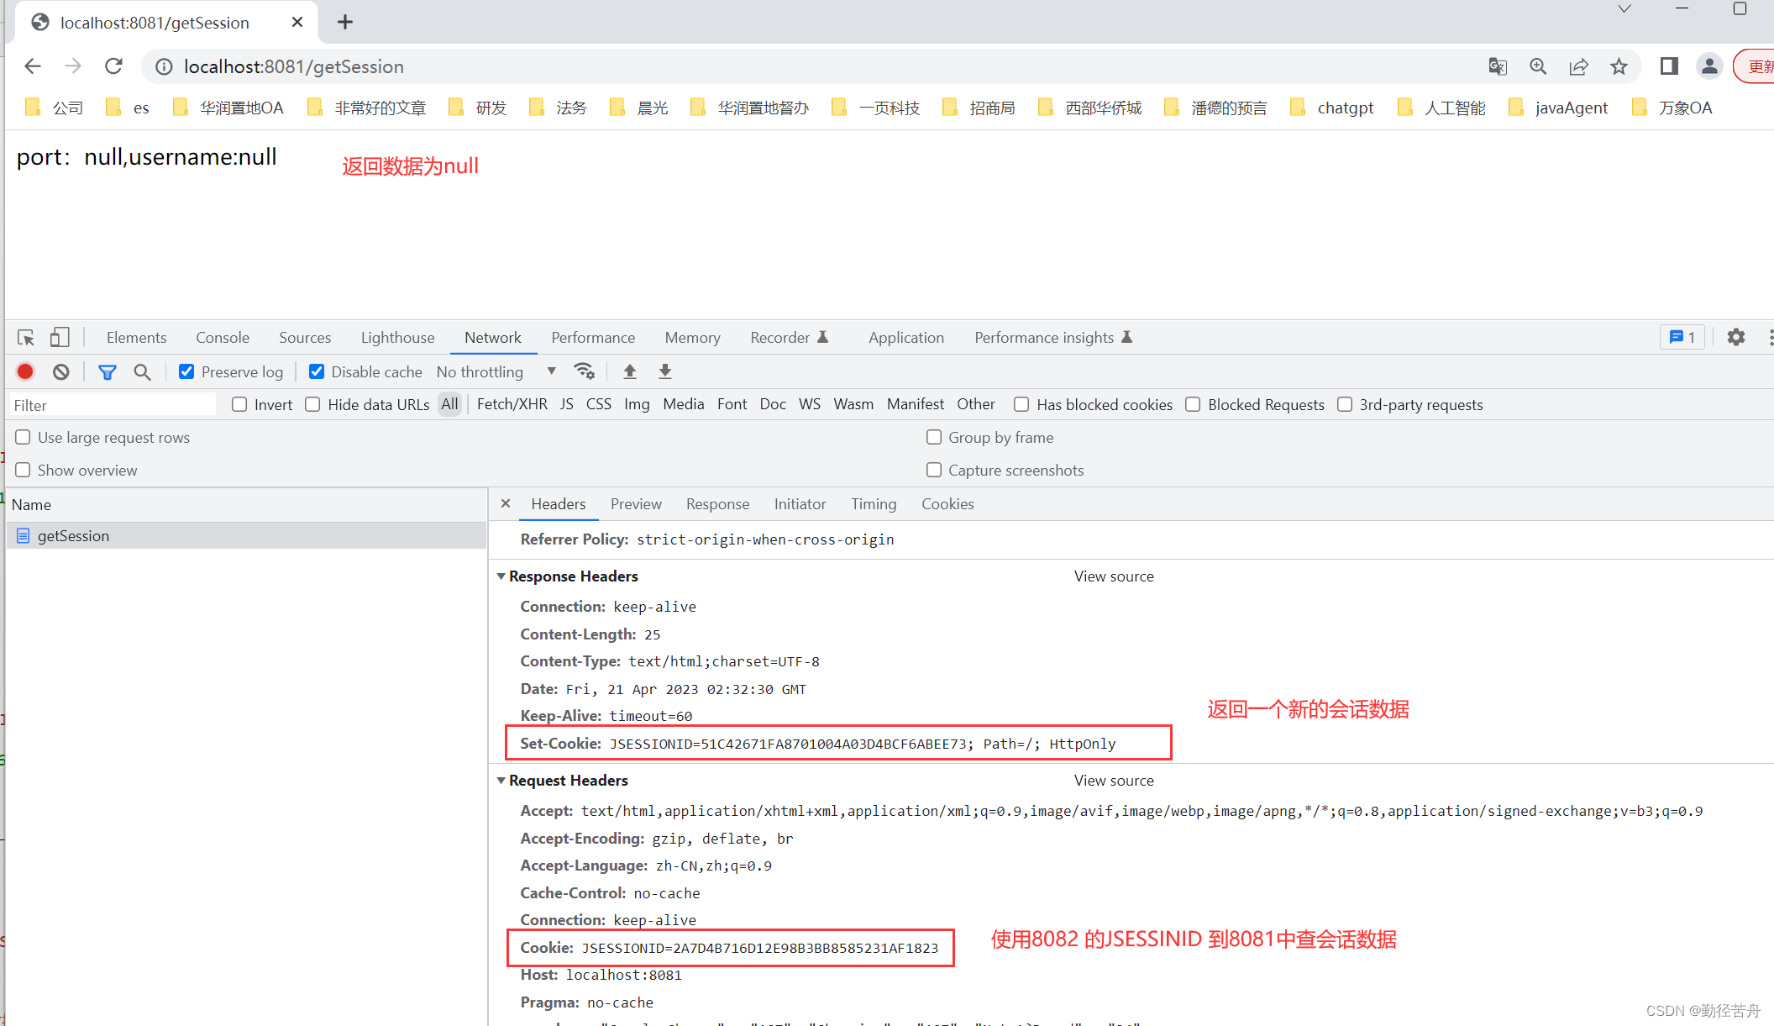Close the localhost:8081/getSession tab

click(297, 23)
